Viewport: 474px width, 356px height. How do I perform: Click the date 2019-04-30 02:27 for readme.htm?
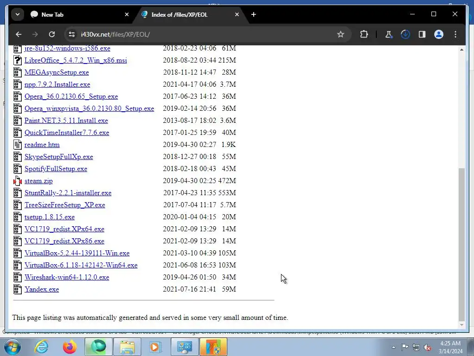189,145
